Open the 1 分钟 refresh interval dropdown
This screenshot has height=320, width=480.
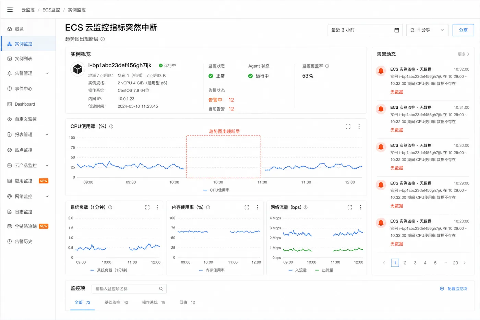coord(427,30)
